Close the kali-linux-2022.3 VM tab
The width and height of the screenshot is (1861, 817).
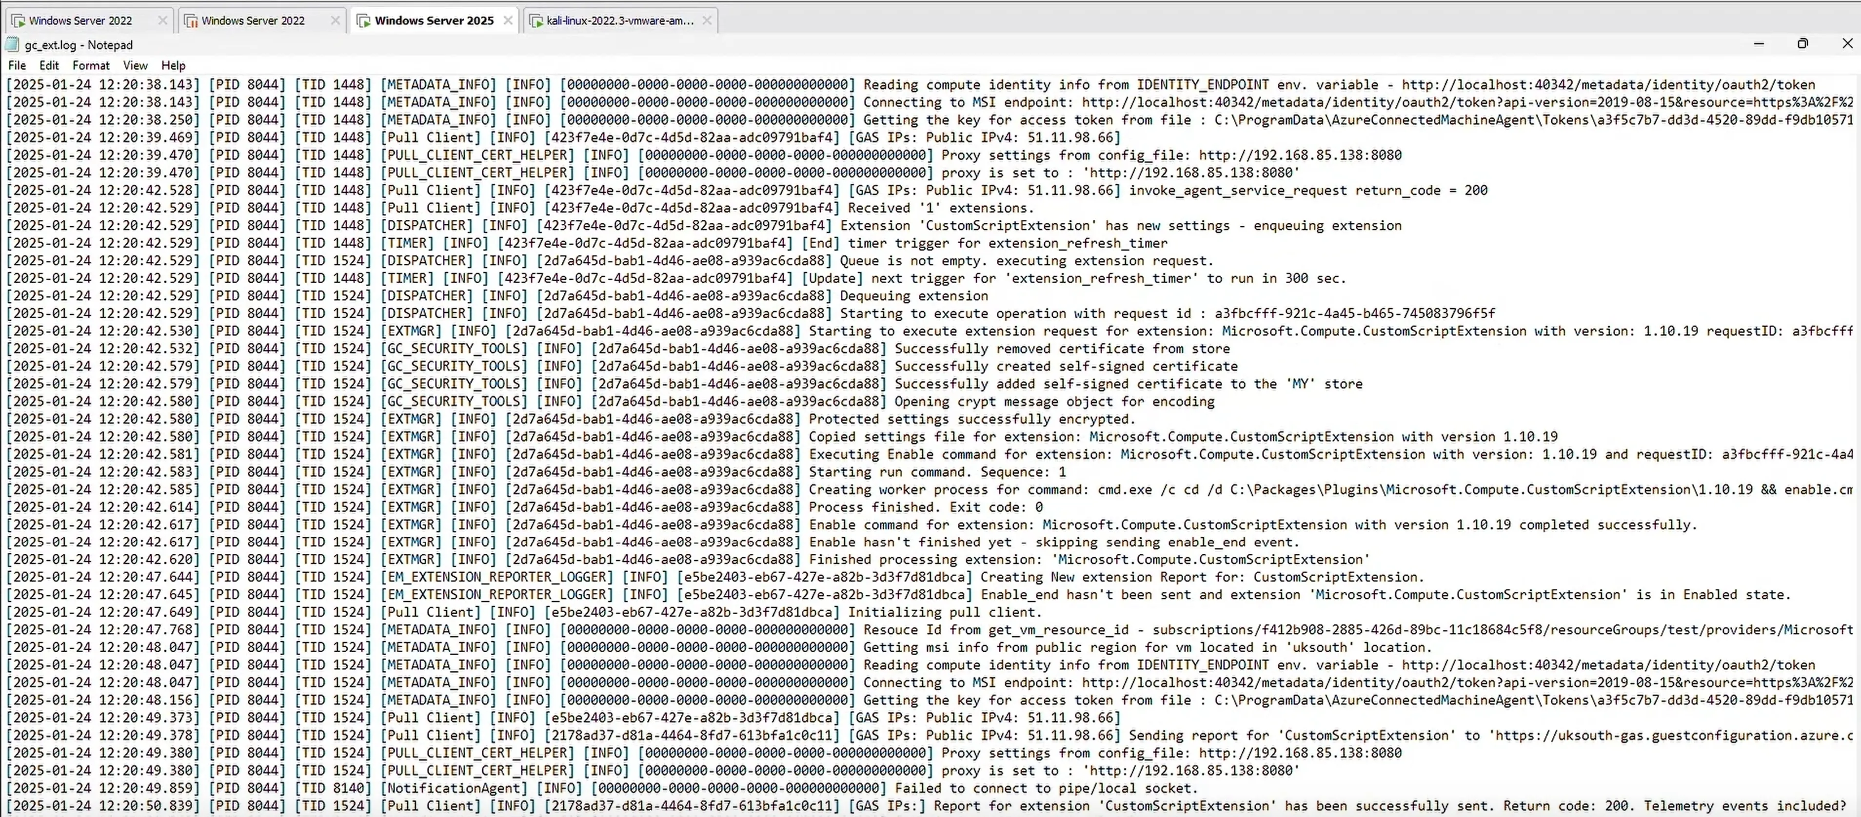click(707, 20)
